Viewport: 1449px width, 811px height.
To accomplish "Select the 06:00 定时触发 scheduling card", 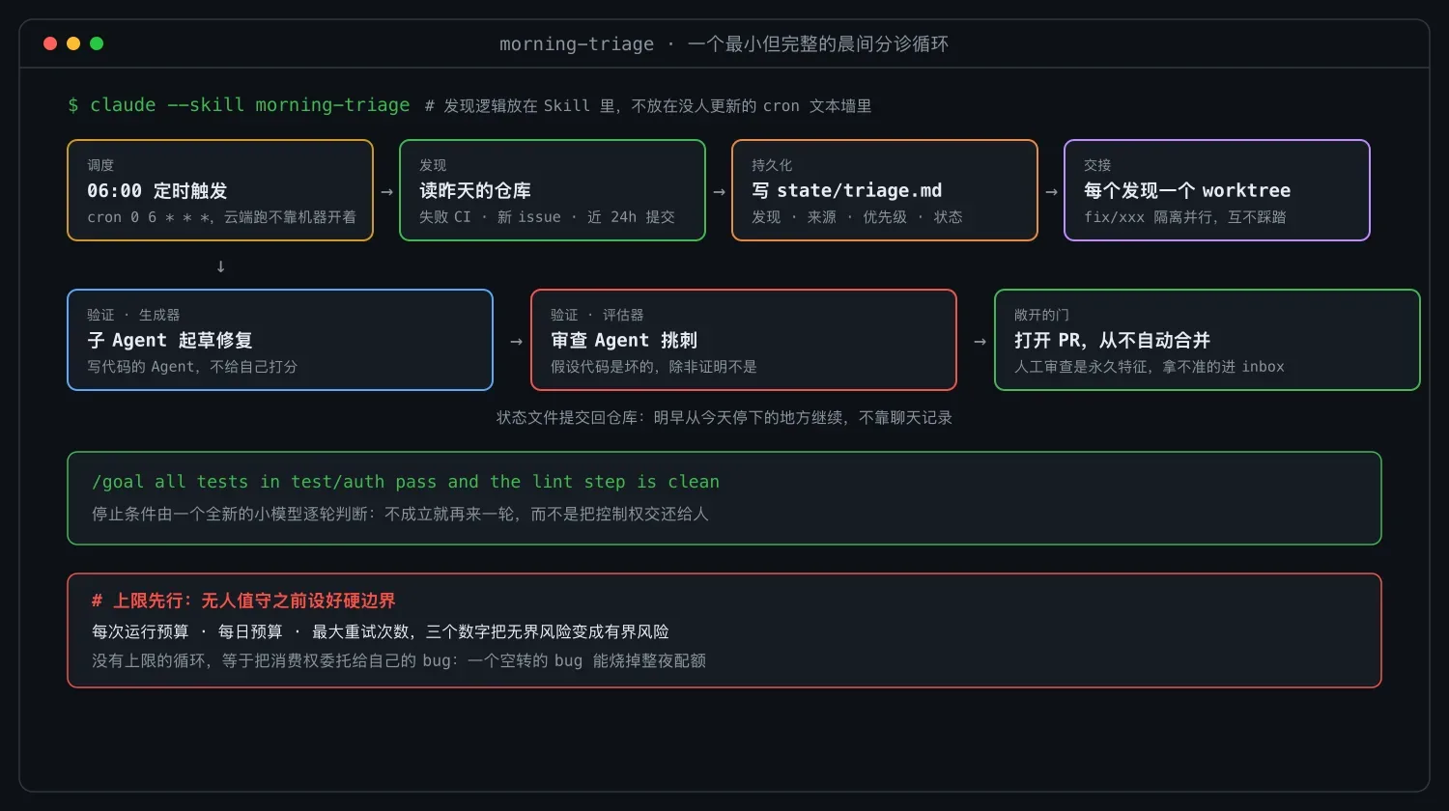I will 220,190.
